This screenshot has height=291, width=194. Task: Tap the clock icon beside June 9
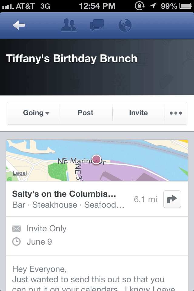[x=16, y=242]
